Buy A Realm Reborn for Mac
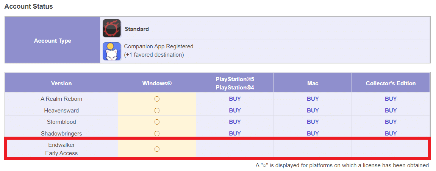The height and width of the screenshot is (171, 436). pos(313,99)
